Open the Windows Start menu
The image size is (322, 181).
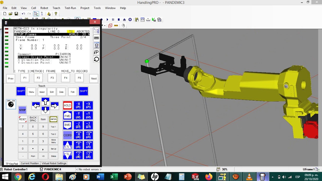coord(5,177)
